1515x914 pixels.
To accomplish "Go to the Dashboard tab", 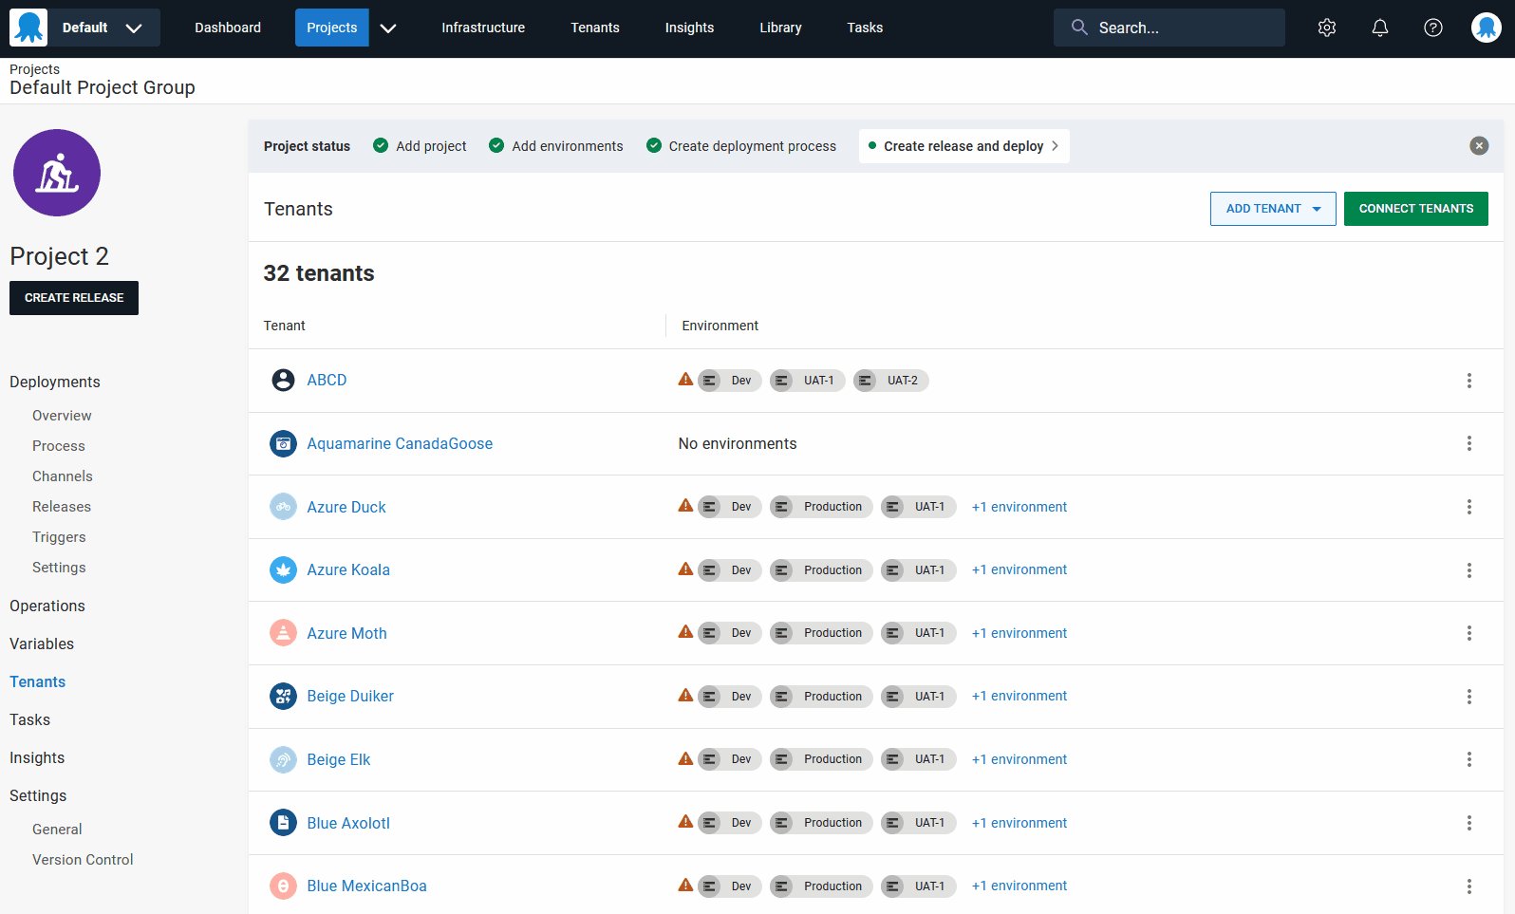I will click(x=228, y=28).
